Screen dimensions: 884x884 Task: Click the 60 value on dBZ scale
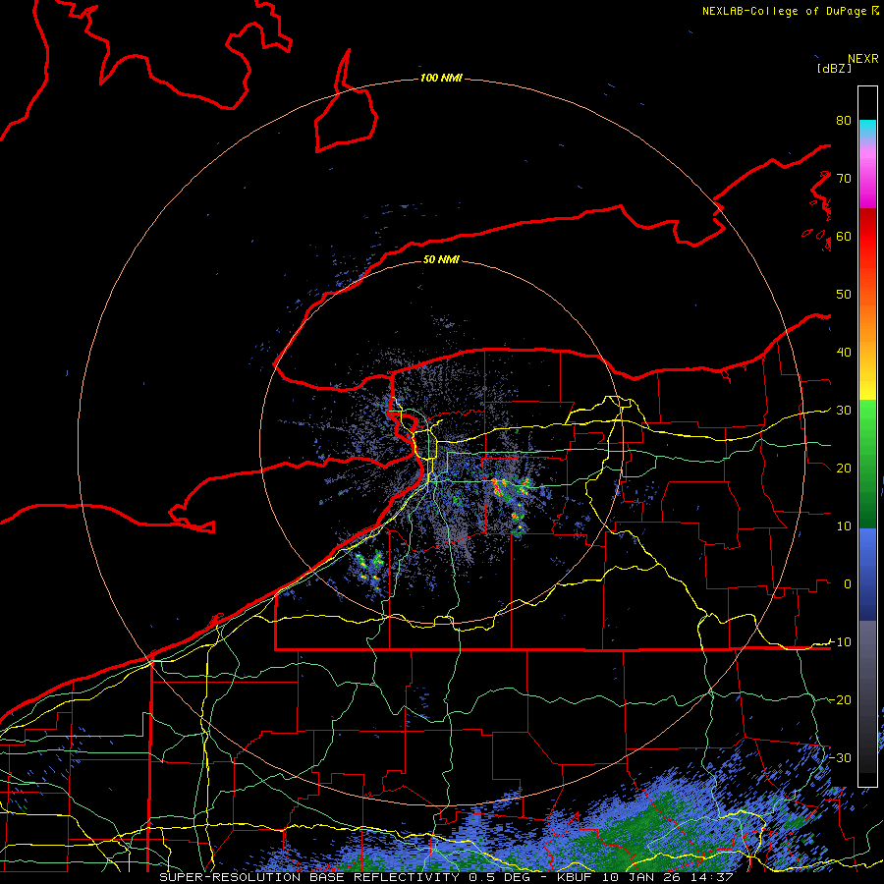click(844, 237)
